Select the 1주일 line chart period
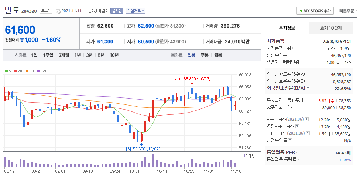This screenshot has width=360, height=178. coord(48,55)
